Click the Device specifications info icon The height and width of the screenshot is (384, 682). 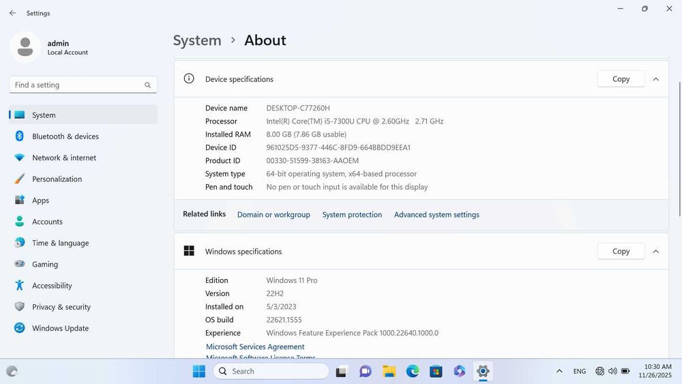[x=189, y=78]
